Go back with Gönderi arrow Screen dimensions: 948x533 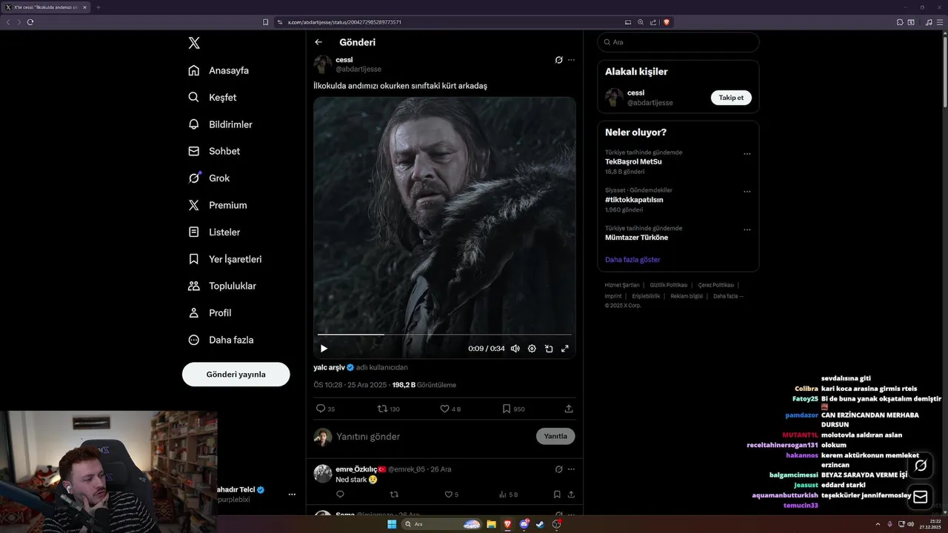pyautogui.click(x=318, y=42)
